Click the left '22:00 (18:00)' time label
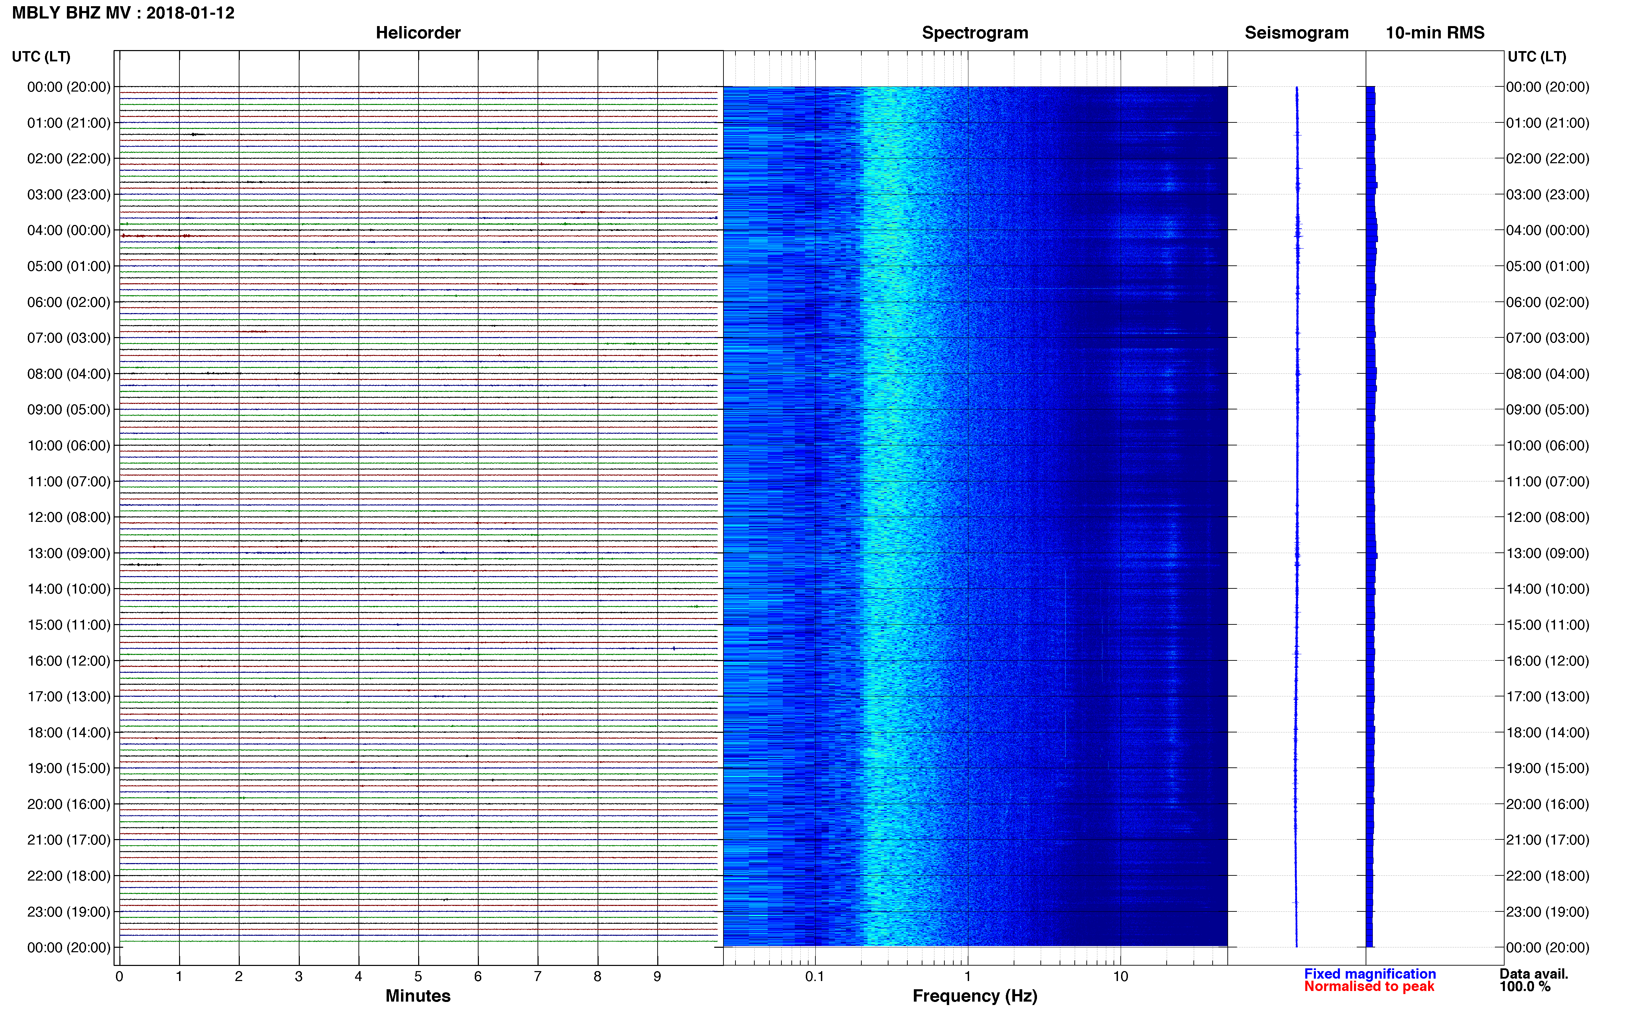The width and height of the screenshot is (1626, 1016). [69, 876]
